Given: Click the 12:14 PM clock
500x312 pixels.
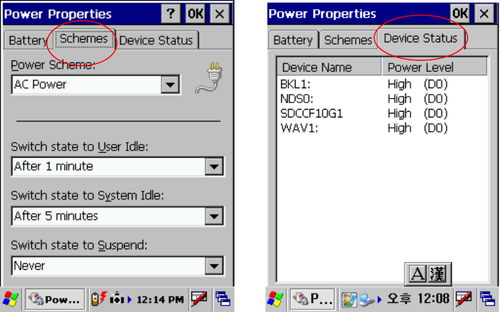Looking at the screenshot, I should (x=160, y=300).
